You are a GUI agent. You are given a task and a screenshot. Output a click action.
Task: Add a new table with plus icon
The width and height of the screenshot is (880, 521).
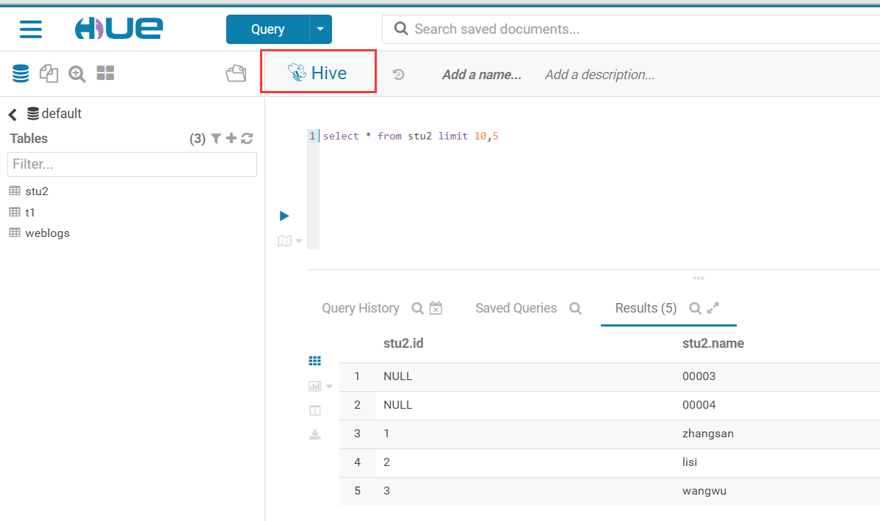(x=231, y=139)
